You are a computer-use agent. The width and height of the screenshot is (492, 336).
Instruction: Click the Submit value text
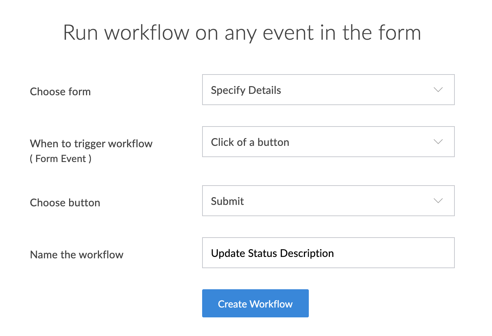pos(227,201)
